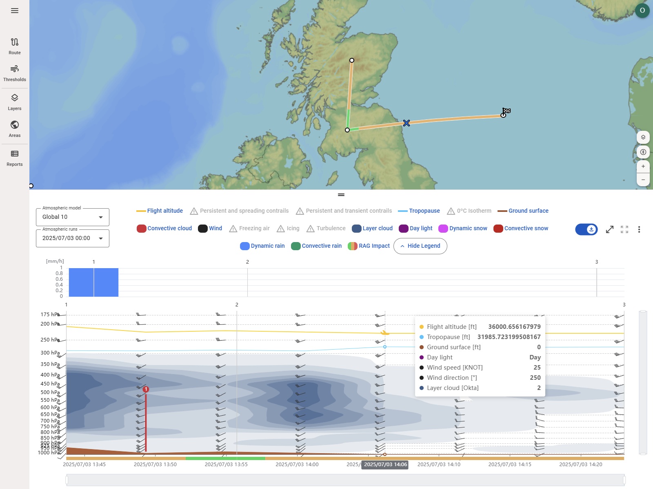Click the dynamic rain blue bar

pyautogui.click(x=93, y=282)
